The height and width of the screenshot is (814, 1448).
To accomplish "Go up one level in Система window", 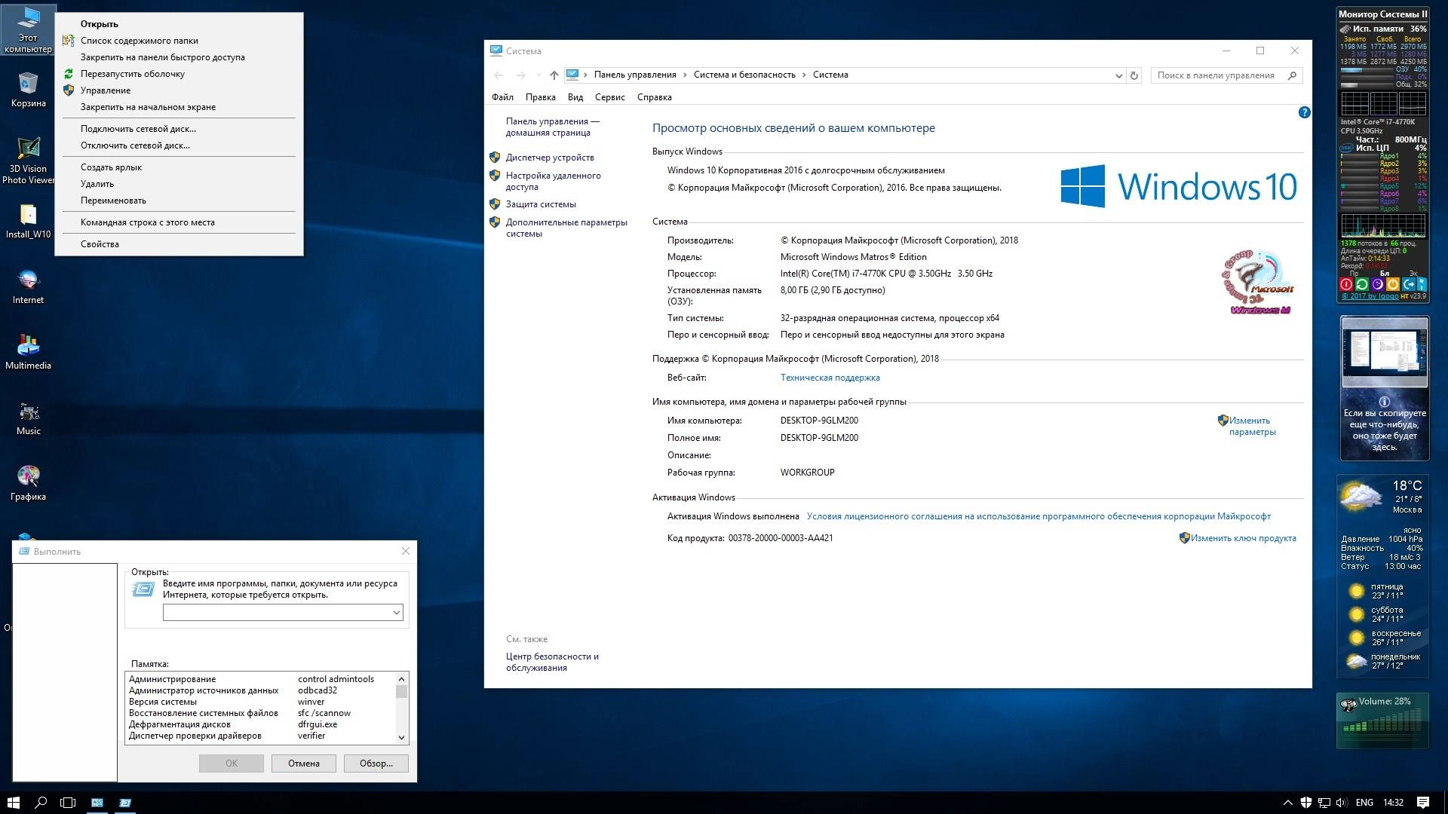I will [554, 75].
